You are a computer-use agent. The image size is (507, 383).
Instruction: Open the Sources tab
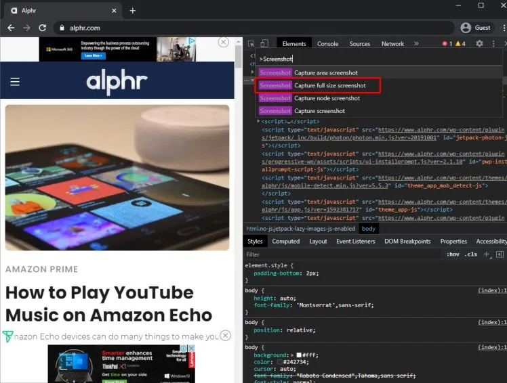[x=359, y=43]
